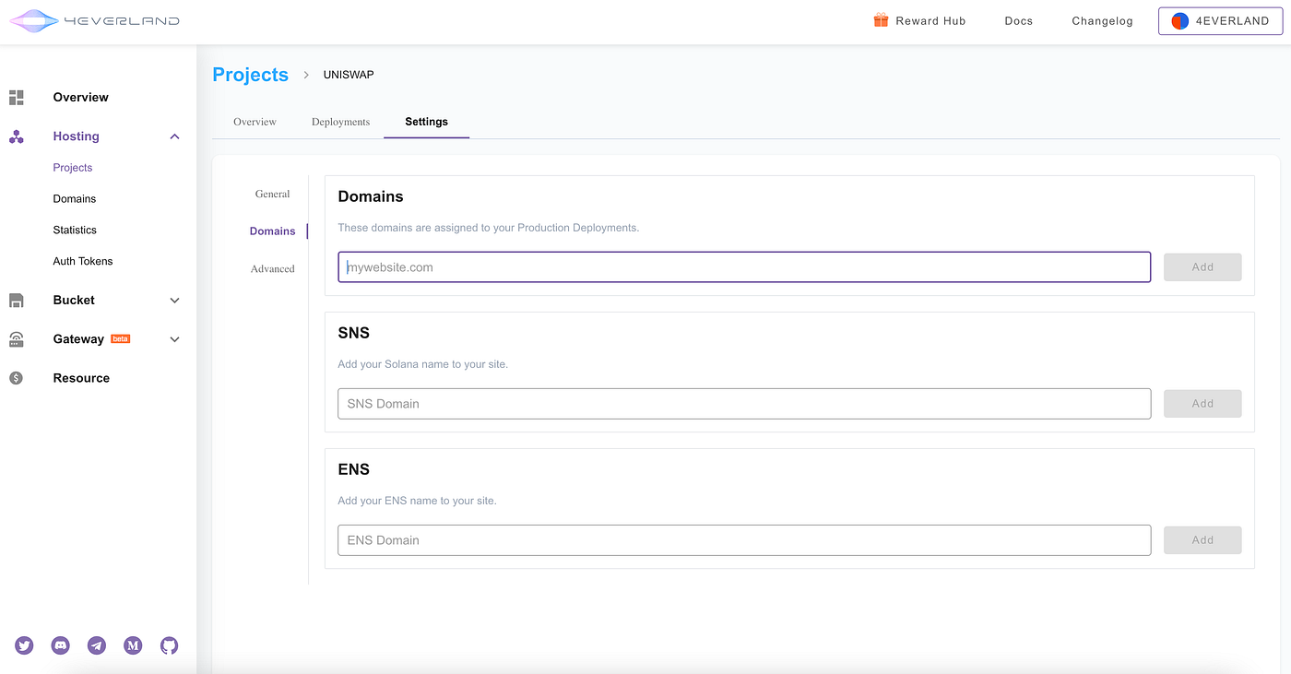This screenshot has width=1291, height=674.
Task: Open the Changelog link
Action: tap(1102, 20)
